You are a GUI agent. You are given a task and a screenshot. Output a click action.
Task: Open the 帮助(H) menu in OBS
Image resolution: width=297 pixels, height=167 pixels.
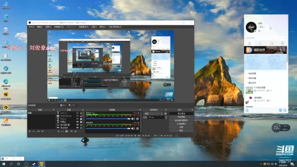(102, 27)
